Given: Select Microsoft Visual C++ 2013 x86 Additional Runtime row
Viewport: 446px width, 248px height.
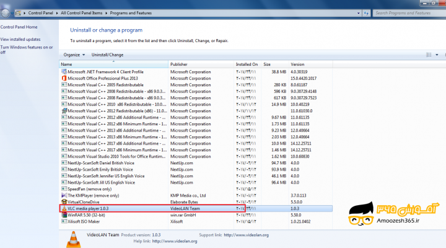Looking at the screenshot, I should (196, 130).
